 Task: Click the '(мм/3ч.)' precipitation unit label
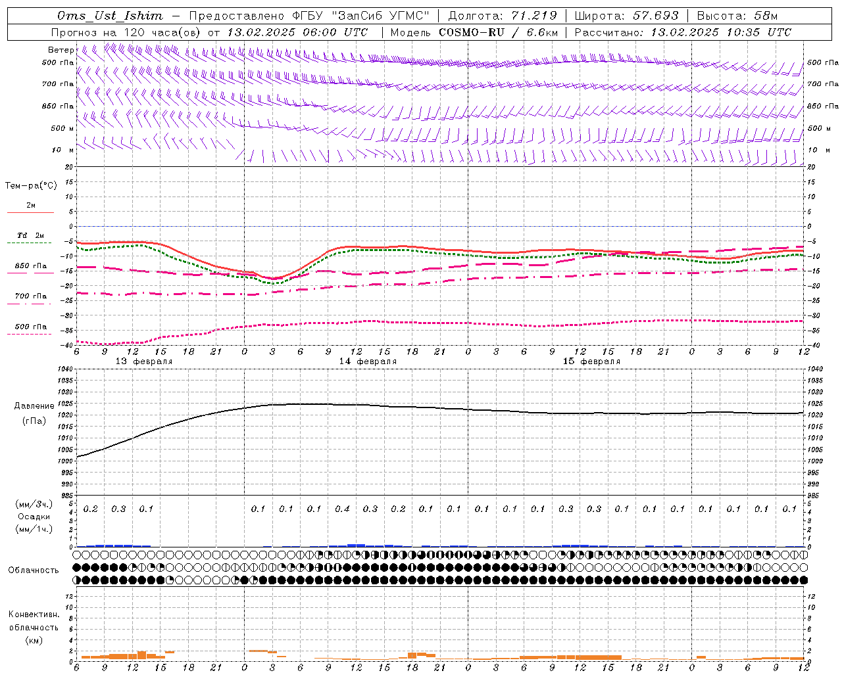[x=34, y=504]
